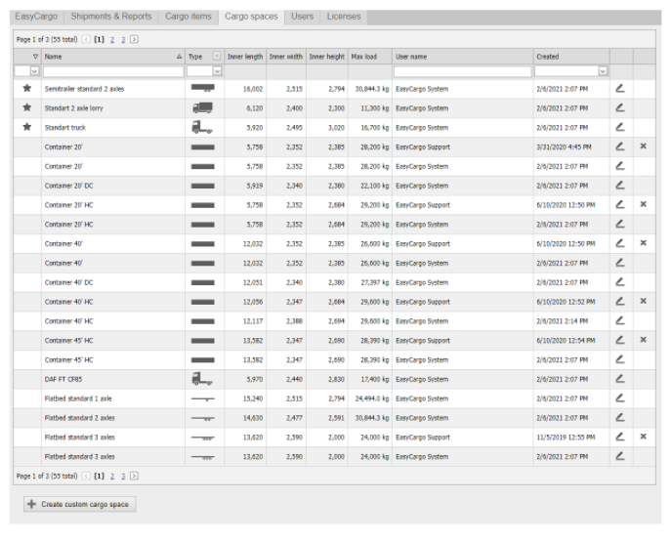
Task: Toggle favorite star on Standart 2 axle lorry
Action: [x=27, y=108]
